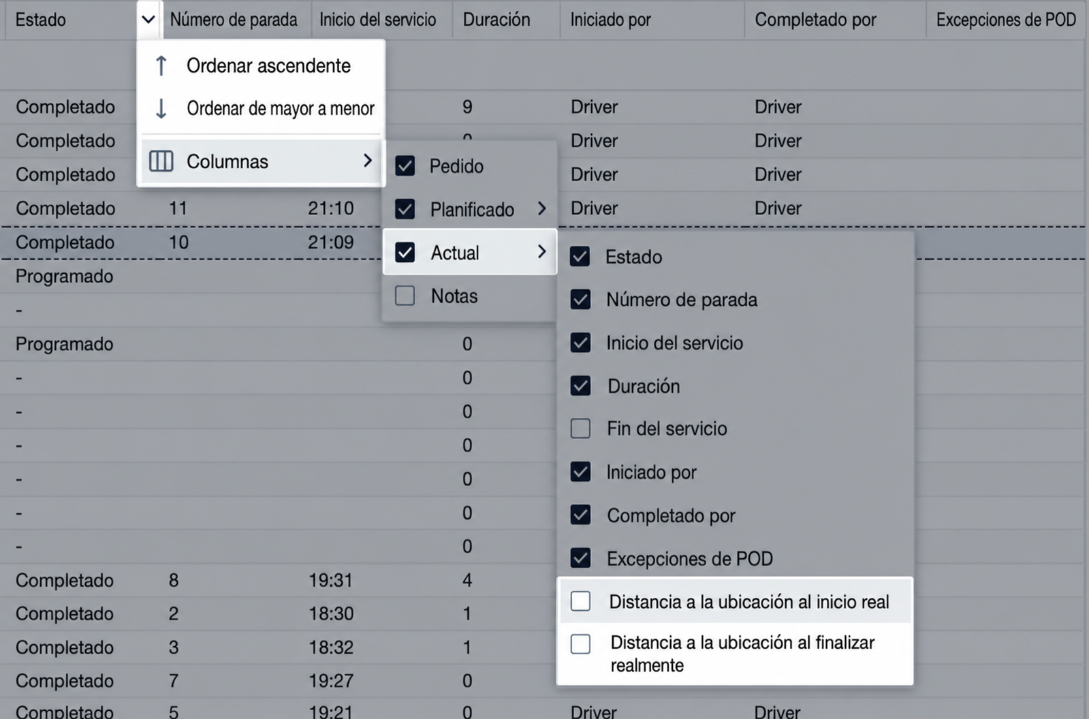The image size is (1089, 719).
Task: Click the Columnas columns grid icon
Action: click(161, 161)
